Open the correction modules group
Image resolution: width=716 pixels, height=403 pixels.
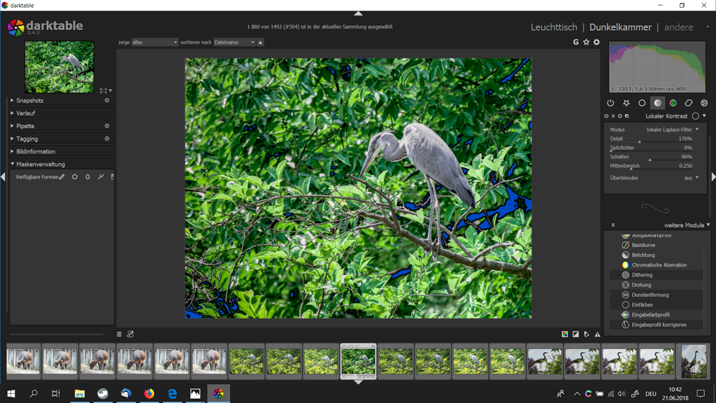click(688, 102)
